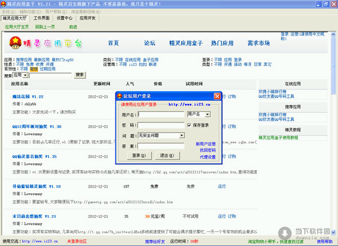Open the 用户帮助 menu

(x=56, y=12)
